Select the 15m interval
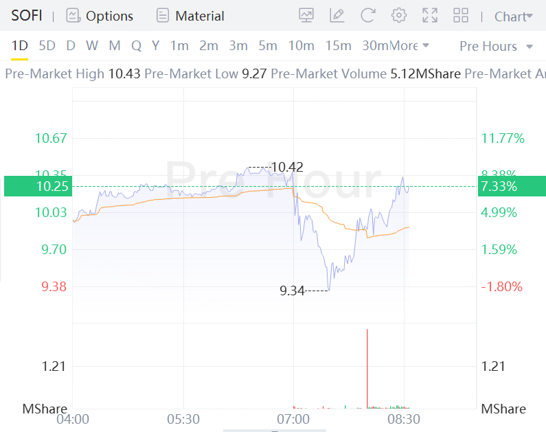Viewport: 546px width, 432px height. pos(338,46)
